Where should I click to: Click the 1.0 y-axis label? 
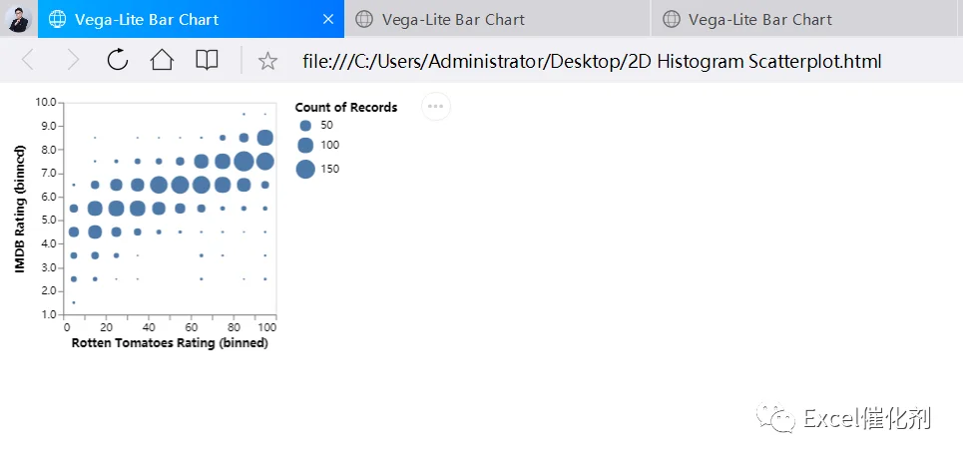pyautogui.click(x=49, y=315)
